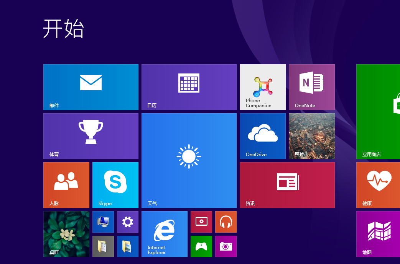Open the OneDrive cloud tile
The image size is (400, 264).
coord(262,136)
